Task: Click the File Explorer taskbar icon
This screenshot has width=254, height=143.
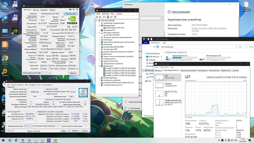Action: tap(42, 140)
